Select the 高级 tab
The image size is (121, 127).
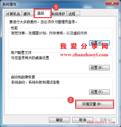[x=42, y=13]
